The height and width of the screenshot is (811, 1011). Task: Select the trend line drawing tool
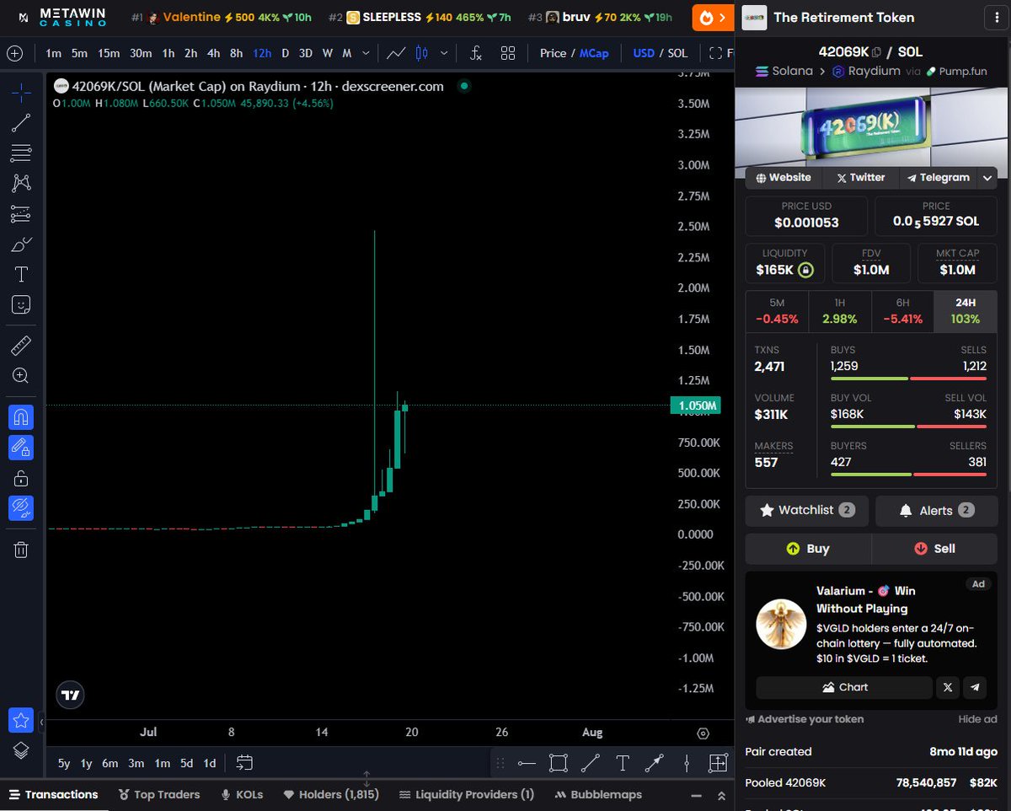pos(21,123)
